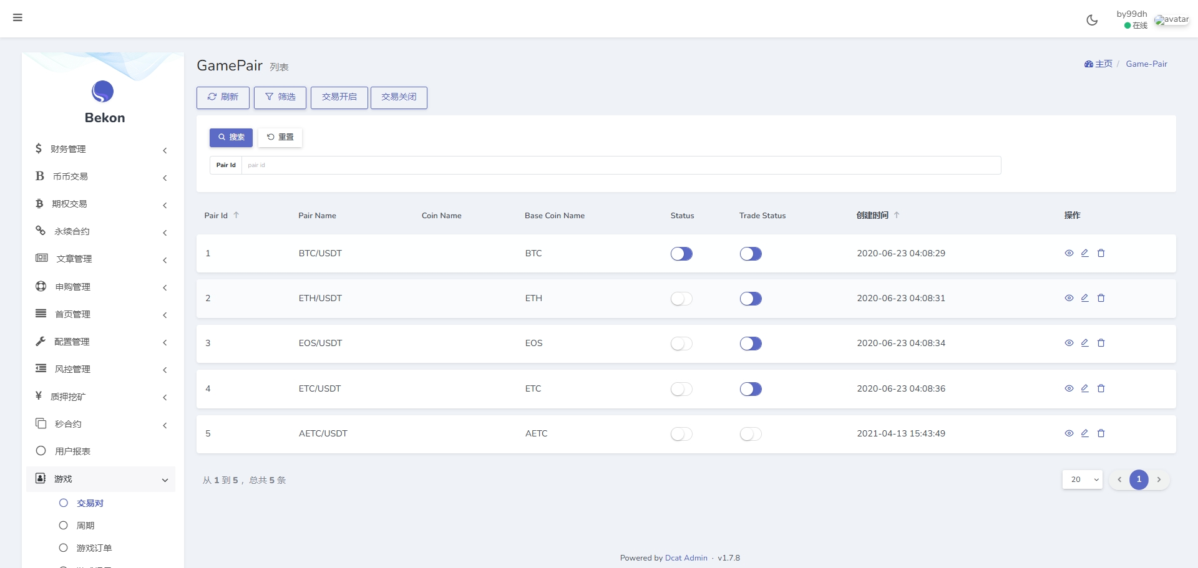Open the page size 20 dropdown
The height and width of the screenshot is (568, 1198).
1082,479
